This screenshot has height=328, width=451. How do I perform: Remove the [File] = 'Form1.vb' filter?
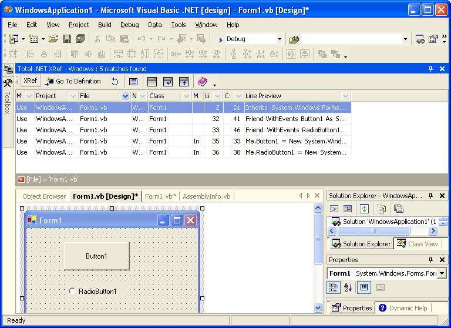pos(21,180)
